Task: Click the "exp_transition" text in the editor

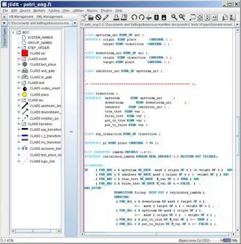Action: 108,134
